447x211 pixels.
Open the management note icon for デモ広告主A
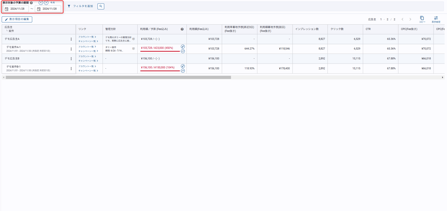click(x=133, y=39)
